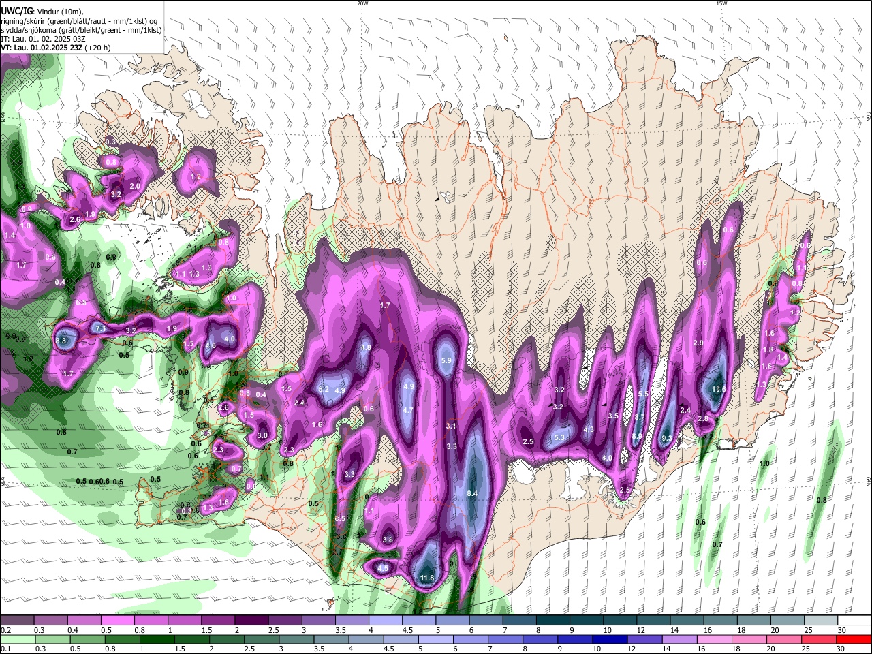Click the 64N latitude label on right edge
The image size is (872, 654).
(x=869, y=482)
